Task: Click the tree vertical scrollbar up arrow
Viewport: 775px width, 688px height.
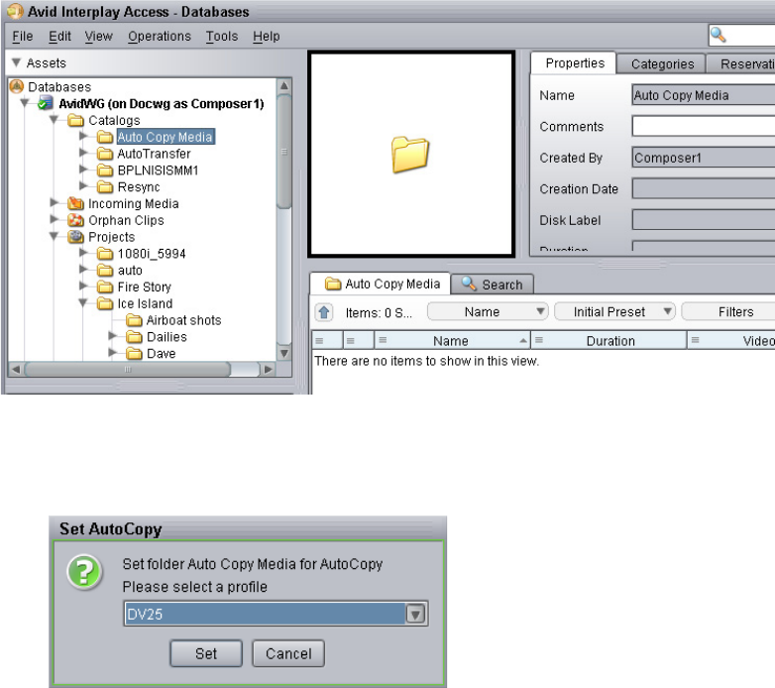Action: click(284, 85)
